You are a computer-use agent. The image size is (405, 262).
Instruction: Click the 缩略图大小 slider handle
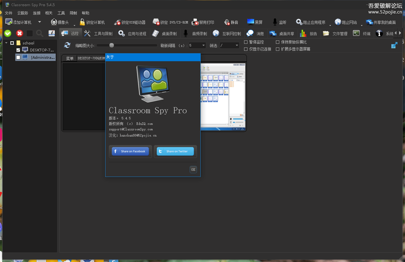click(x=112, y=45)
